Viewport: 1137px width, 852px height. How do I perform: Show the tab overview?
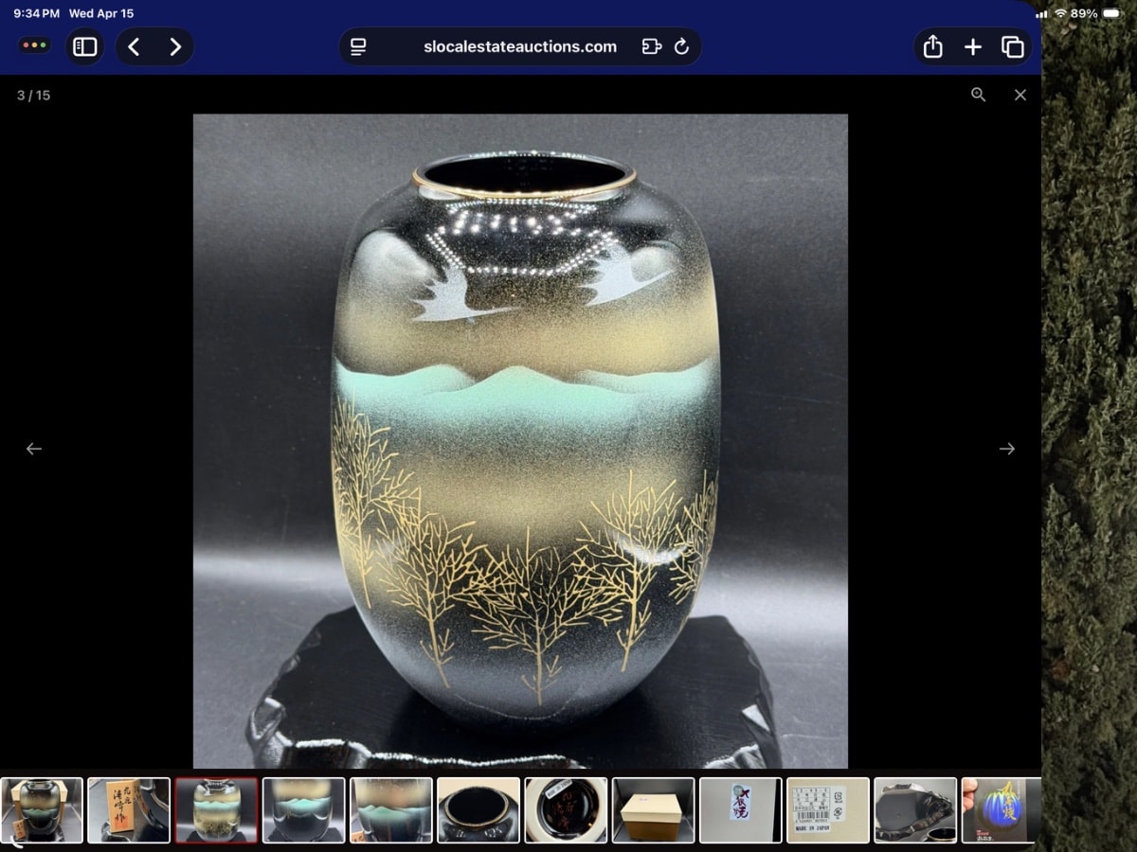[1012, 46]
